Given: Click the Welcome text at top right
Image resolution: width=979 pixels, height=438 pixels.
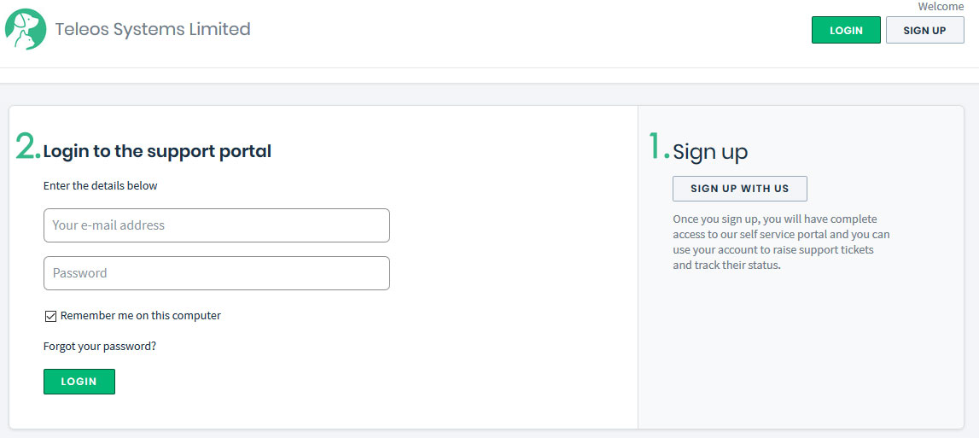Looking at the screenshot, I should point(941,7).
